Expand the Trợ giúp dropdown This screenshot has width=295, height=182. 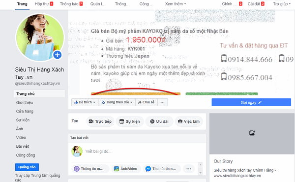pyautogui.click(x=282, y=4)
